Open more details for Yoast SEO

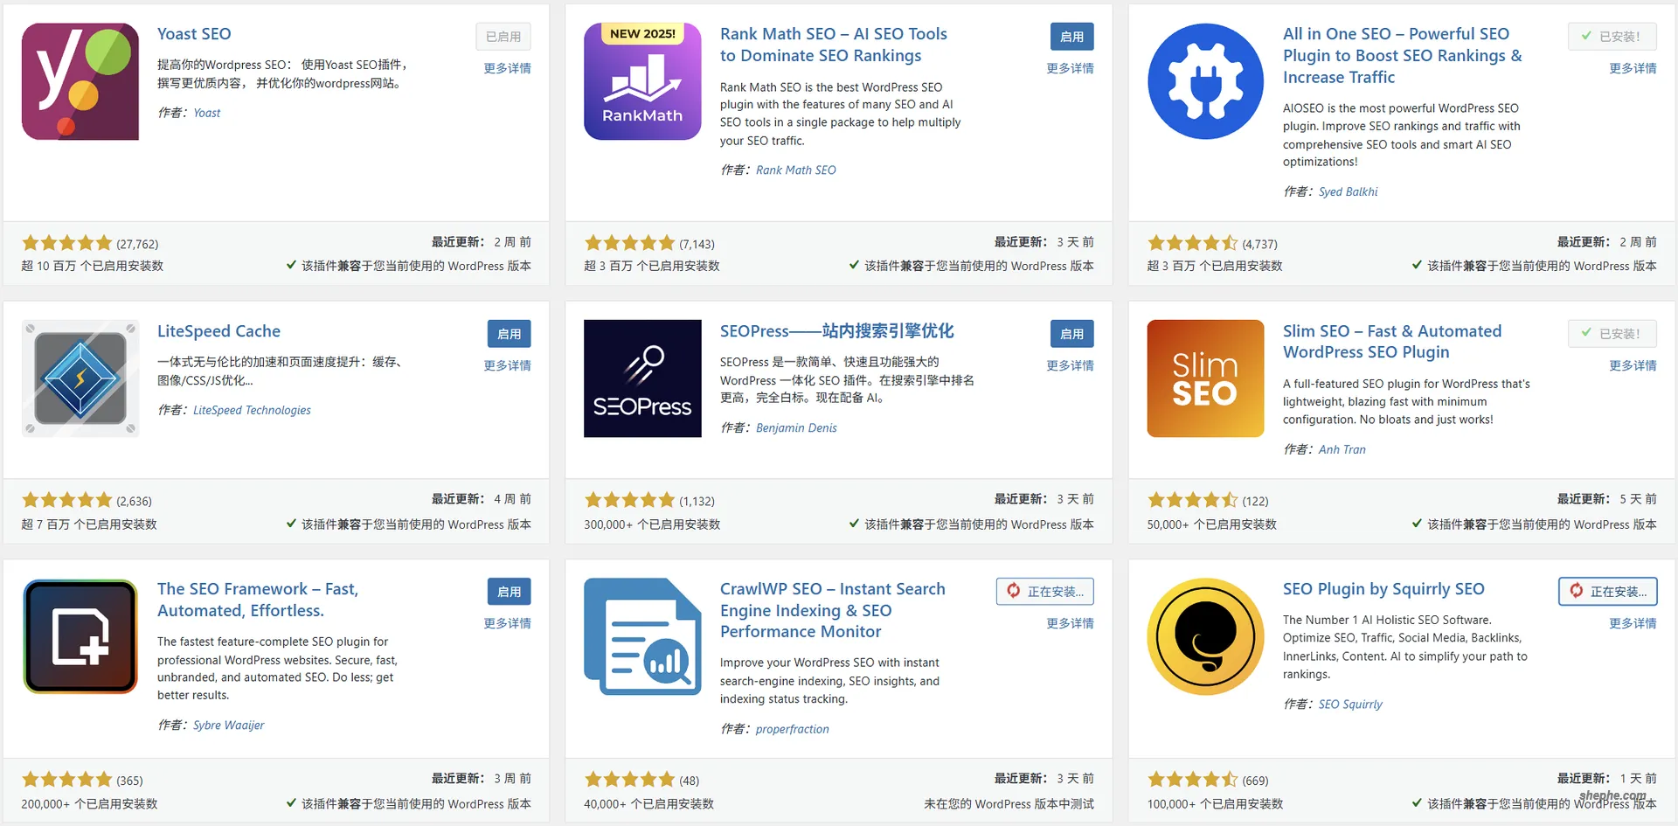click(x=507, y=68)
